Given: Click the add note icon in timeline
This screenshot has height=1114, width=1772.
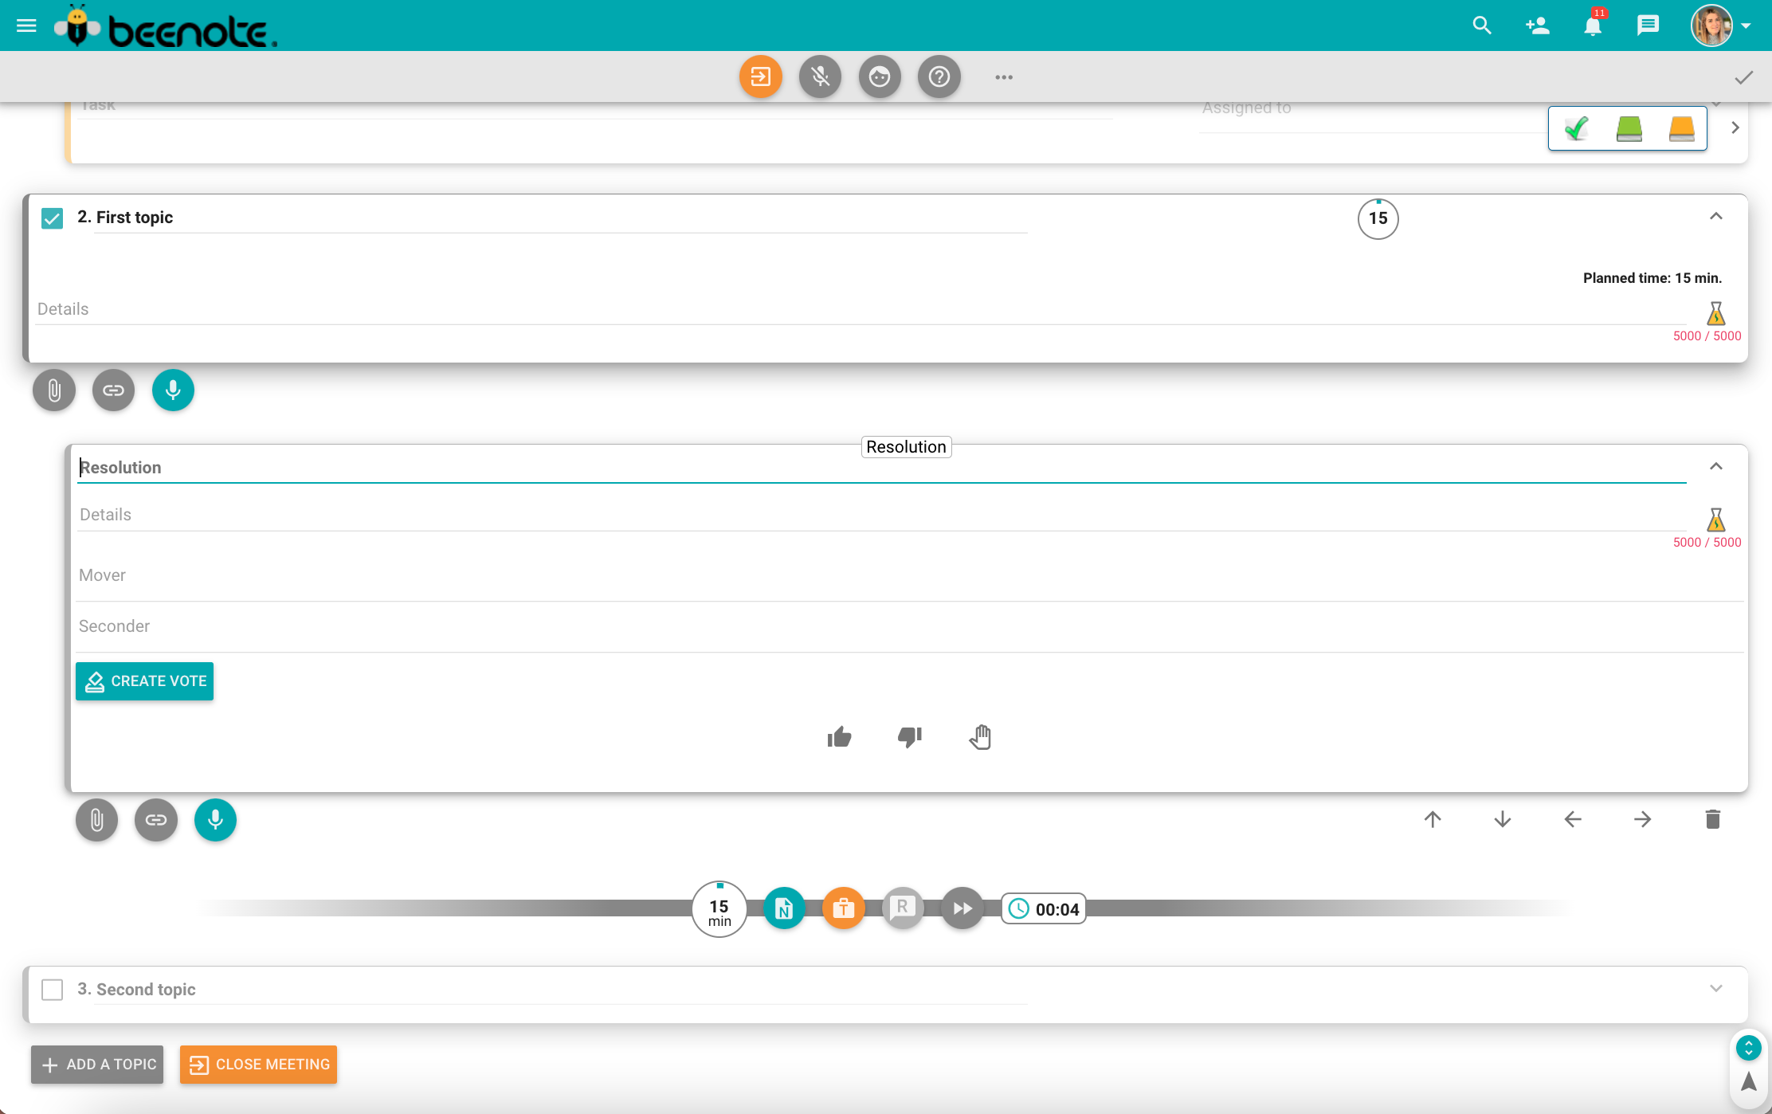Looking at the screenshot, I should pyautogui.click(x=784, y=908).
